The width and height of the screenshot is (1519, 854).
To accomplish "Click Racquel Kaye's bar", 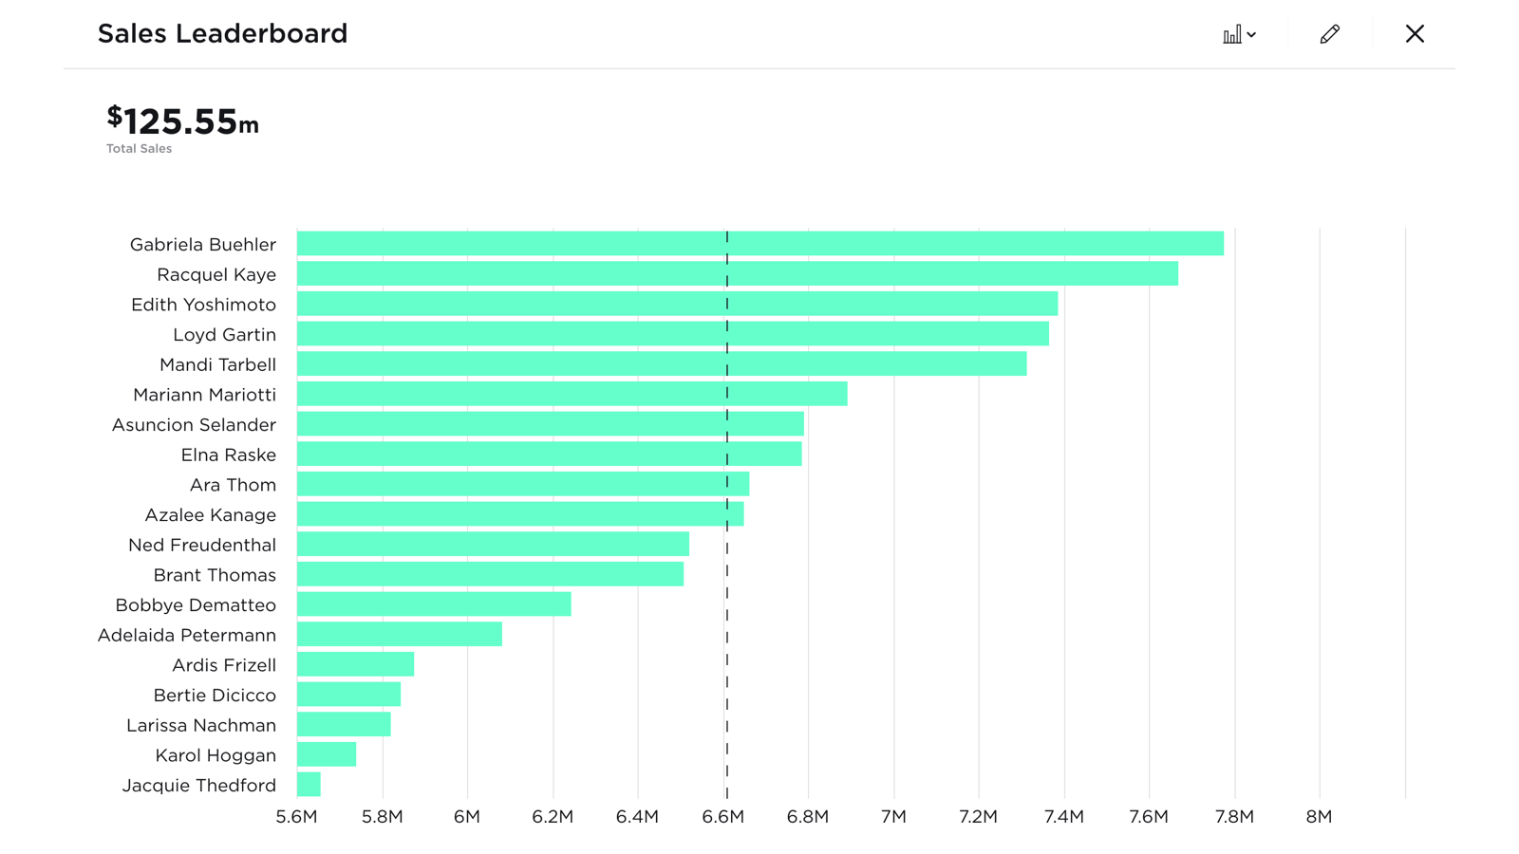I will pos(737,274).
